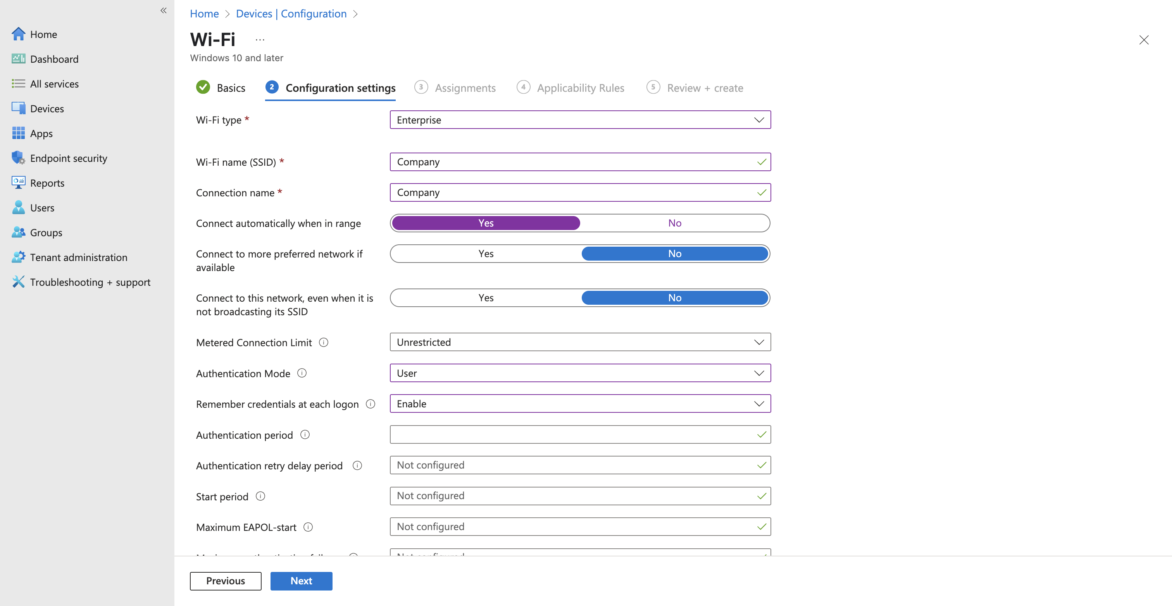Open Groups in the sidebar
This screenshot has height=606, width=1172.
pyautogui.click(x=46, y=232)
